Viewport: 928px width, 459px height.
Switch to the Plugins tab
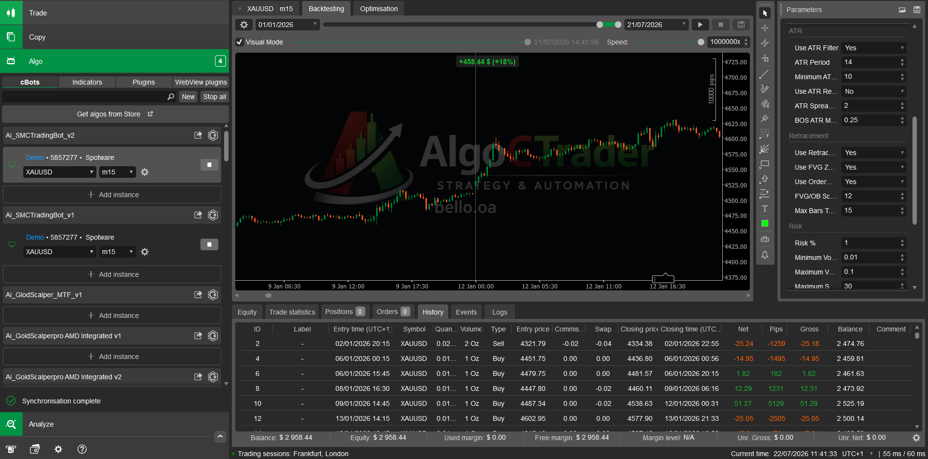coord(144,82)
